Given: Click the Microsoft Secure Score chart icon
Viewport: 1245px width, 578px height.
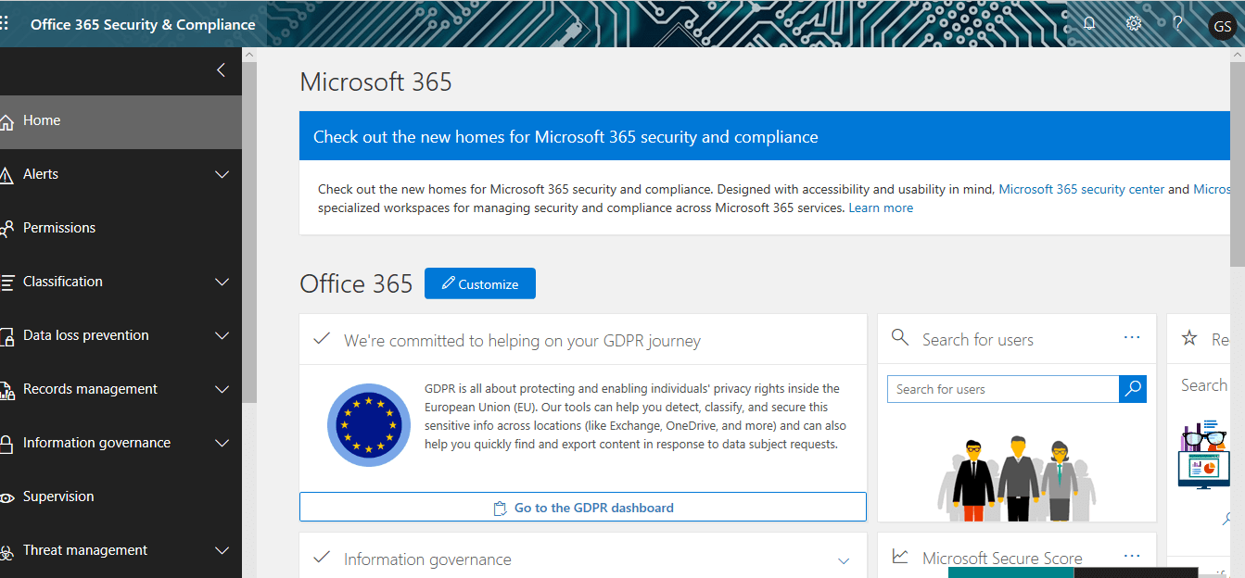Looking at the screenshot, I should point(900,557).
